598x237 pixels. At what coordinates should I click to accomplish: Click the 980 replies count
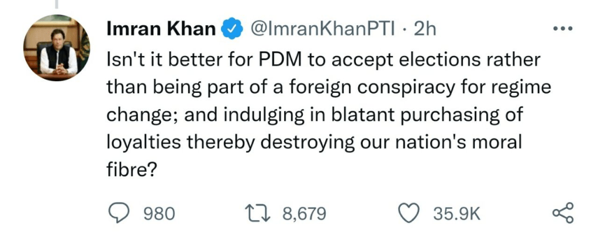coord(159,214)
